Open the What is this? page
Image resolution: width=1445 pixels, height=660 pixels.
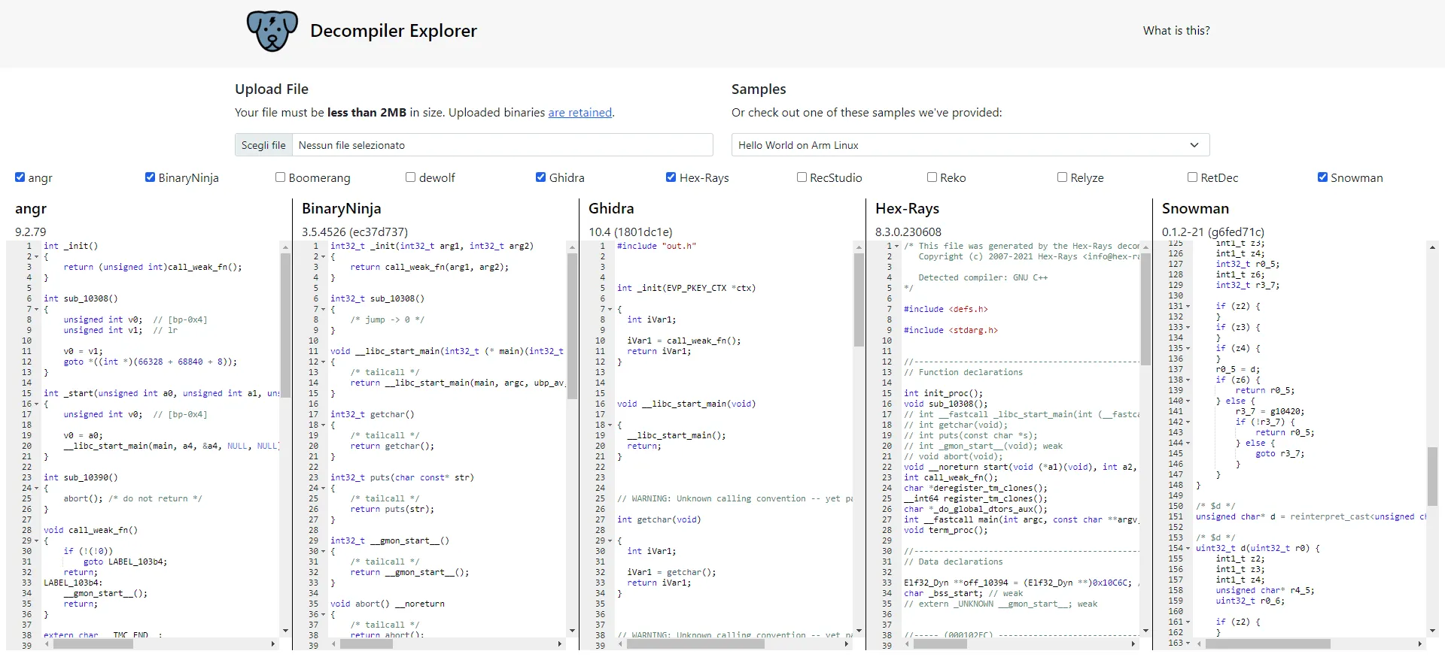pos(1176,31)
